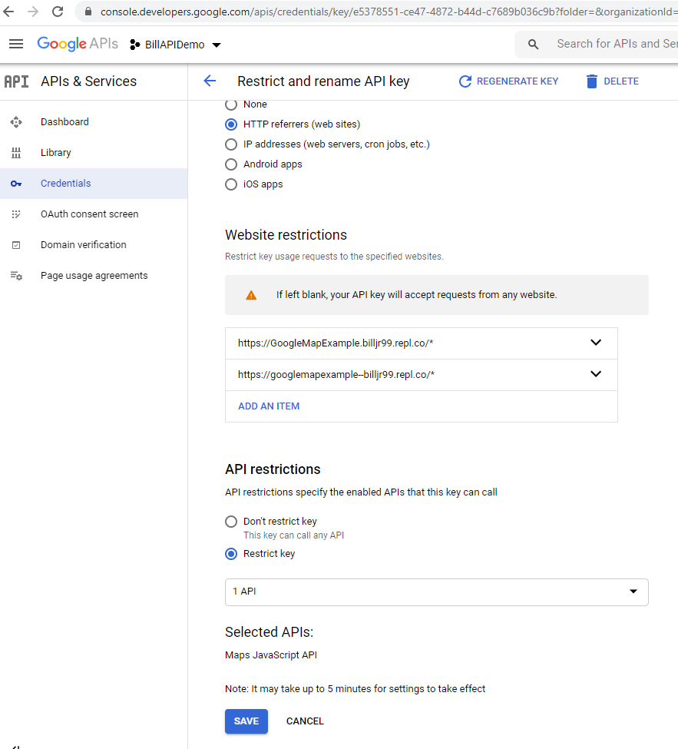Select the None restriction option
678x749 pixels.
(x=231, y=104)
